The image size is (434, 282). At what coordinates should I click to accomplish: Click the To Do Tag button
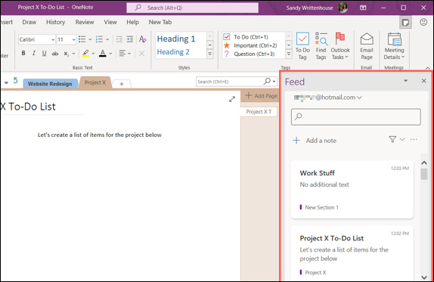[302, 46]
